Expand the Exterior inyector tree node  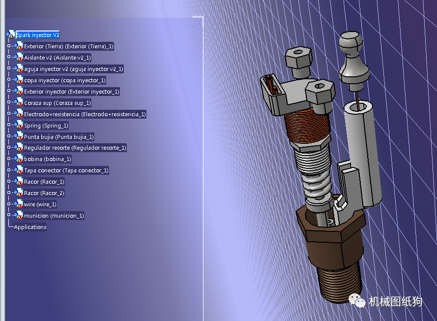[9, 91]
